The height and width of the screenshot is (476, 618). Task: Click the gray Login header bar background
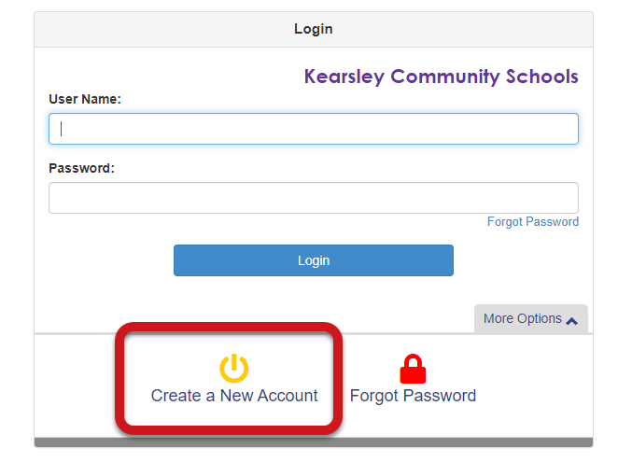coord(158,30)
